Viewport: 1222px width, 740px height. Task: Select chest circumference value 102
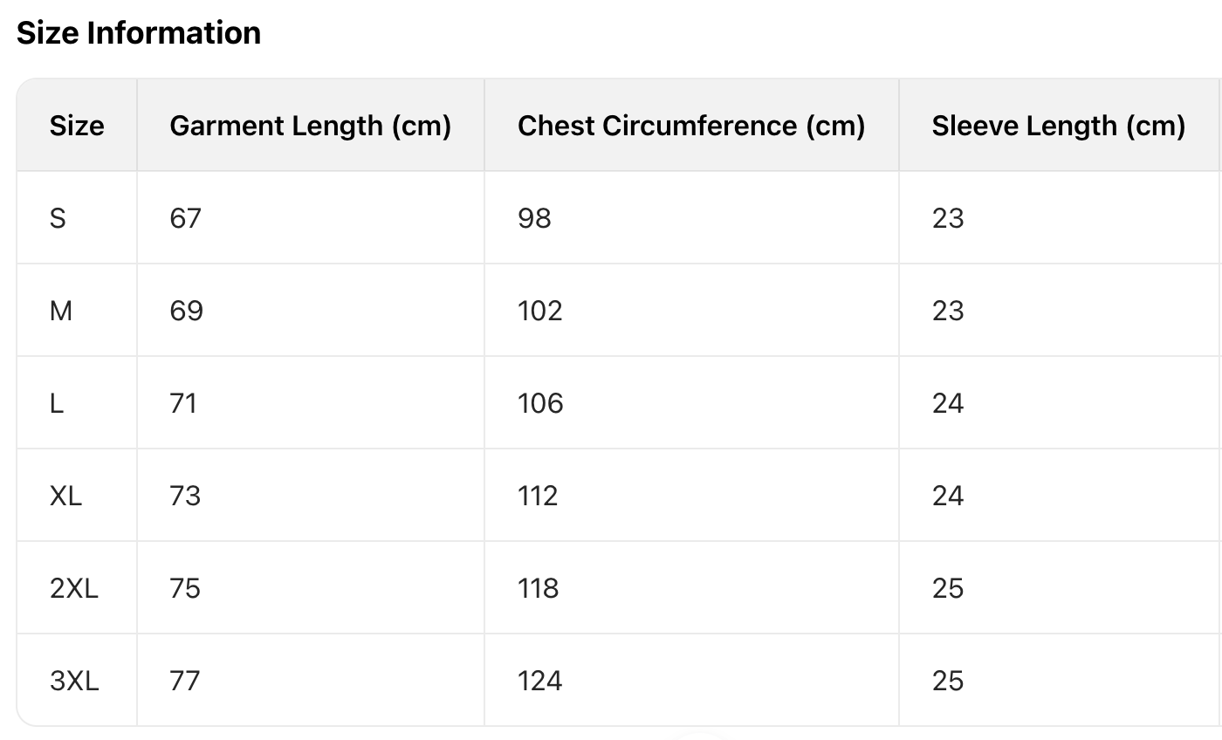(x=539, y=311)
